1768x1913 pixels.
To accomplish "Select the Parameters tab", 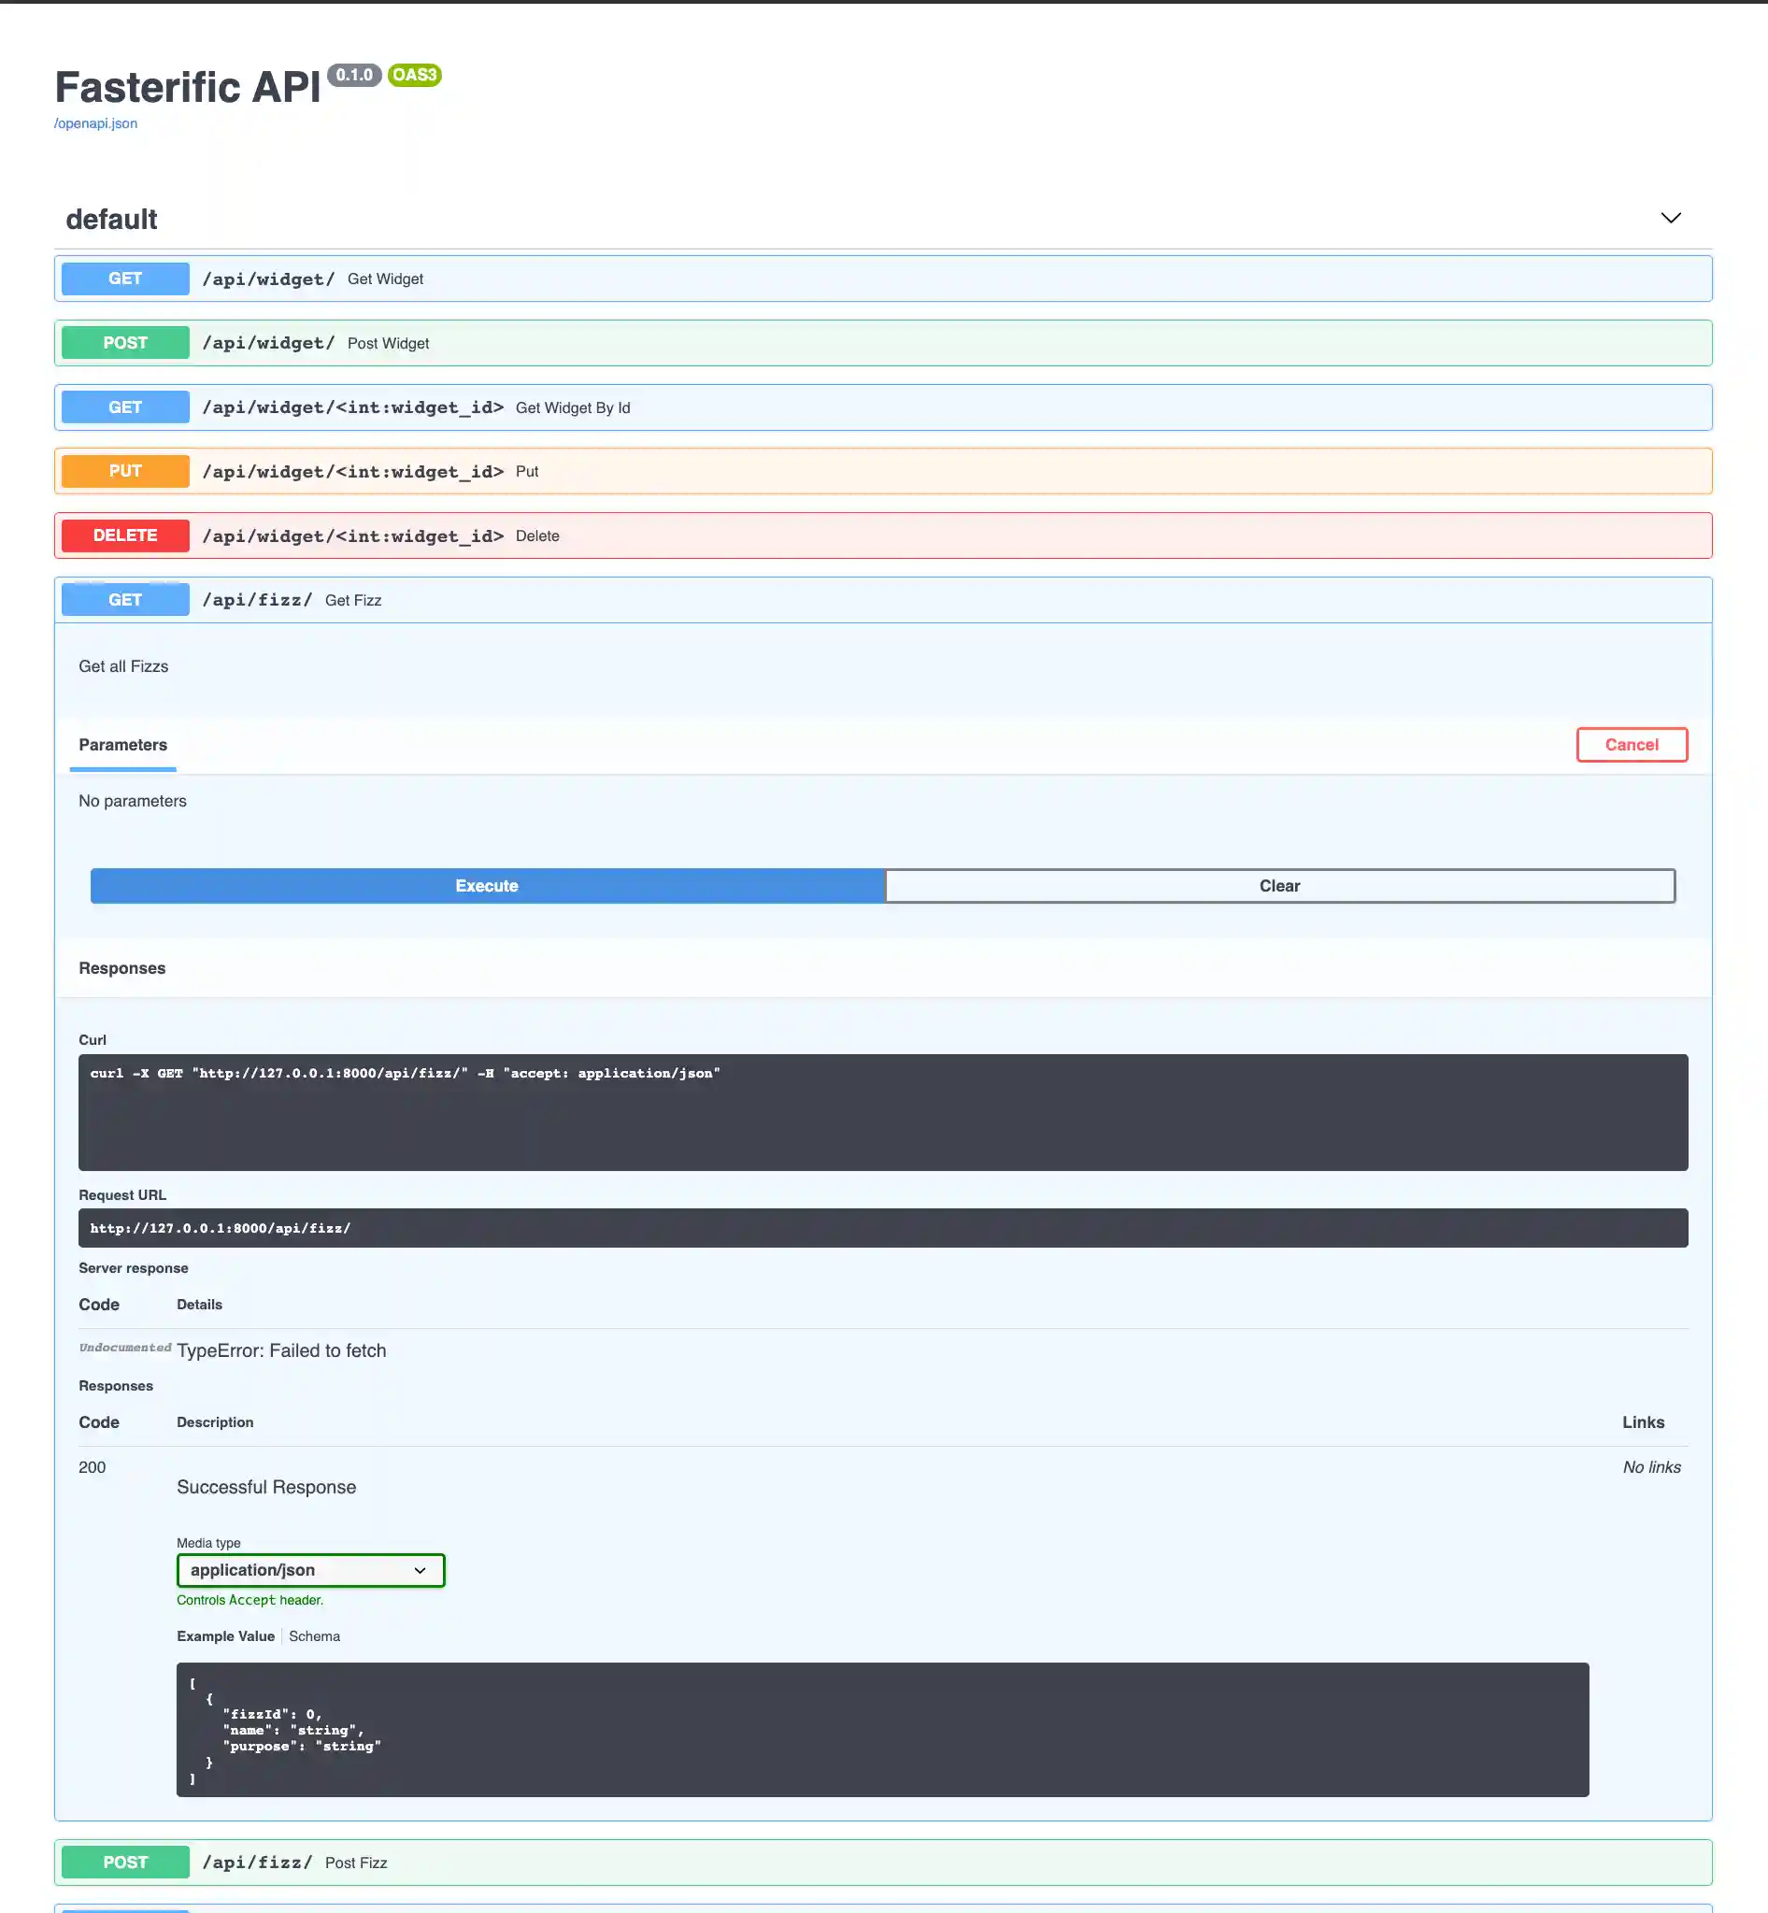I will tap(122, 745).
